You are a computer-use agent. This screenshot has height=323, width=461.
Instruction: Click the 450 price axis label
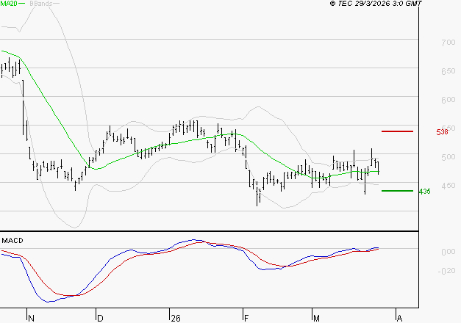pos(449,186)
